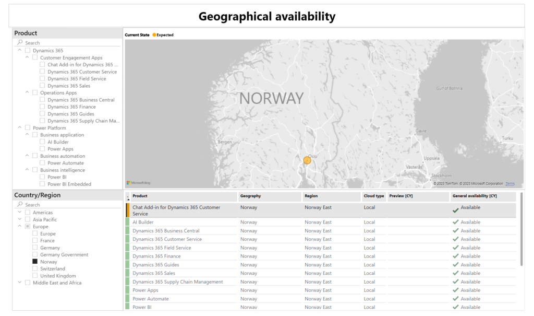Collapse the Business intelligence group

tap(27, 170)
